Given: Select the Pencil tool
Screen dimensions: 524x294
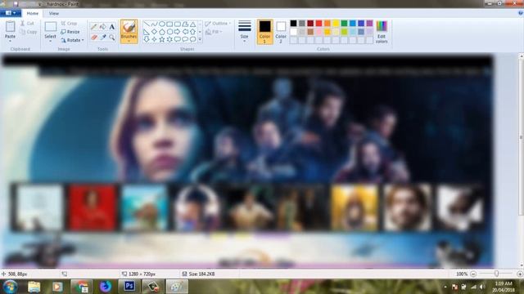Looking at the screenshot, I should (x=94, y=26).
